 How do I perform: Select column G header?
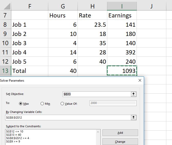pyautogui.click(x=62, y=6)
